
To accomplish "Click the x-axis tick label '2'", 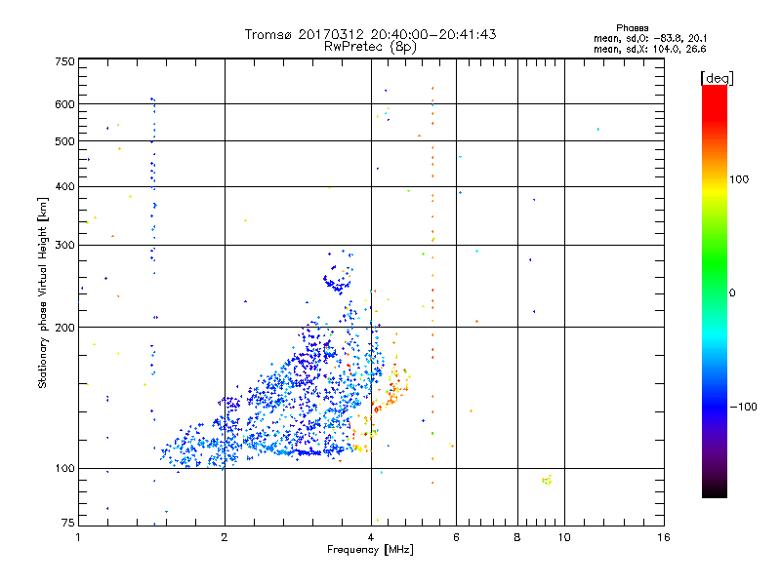I will coord(225,537).
